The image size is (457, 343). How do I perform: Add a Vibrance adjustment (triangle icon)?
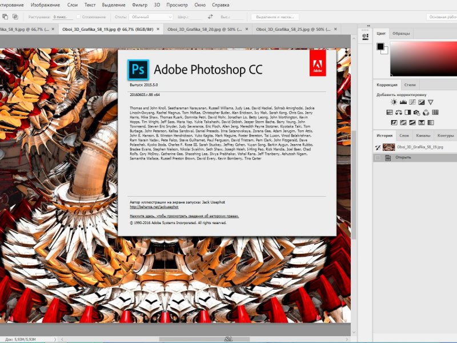(431, 102)
